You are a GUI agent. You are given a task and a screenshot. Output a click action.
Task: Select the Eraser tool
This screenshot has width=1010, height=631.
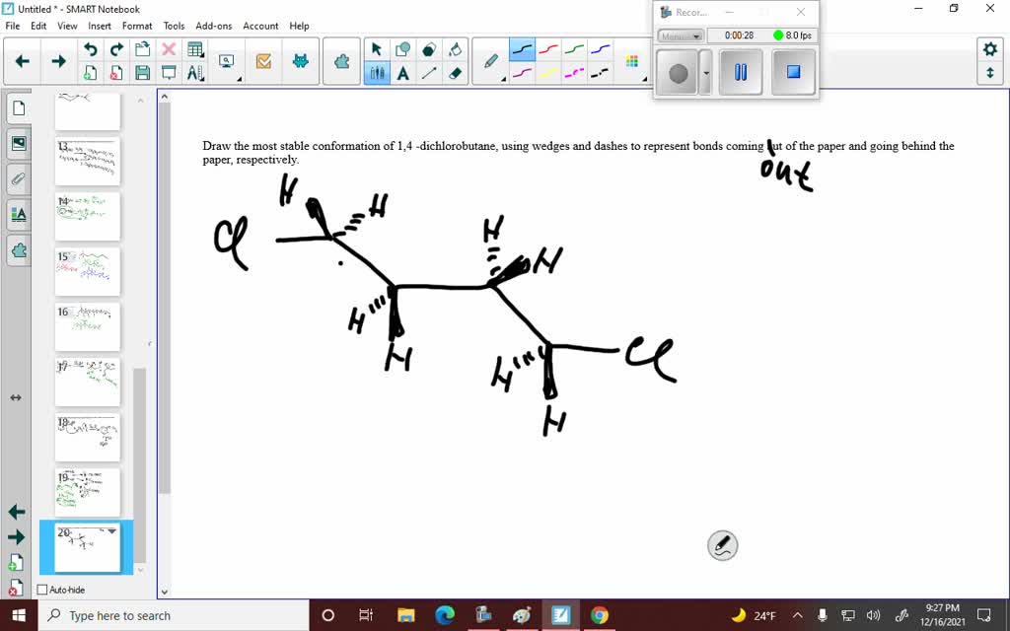[456, 71]
